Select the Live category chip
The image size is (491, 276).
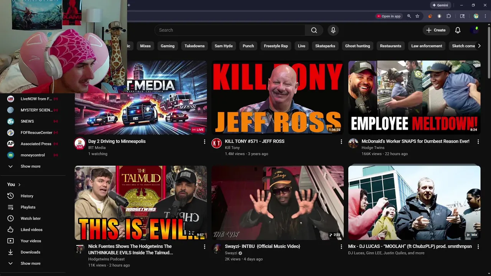(x=302, y=46)
